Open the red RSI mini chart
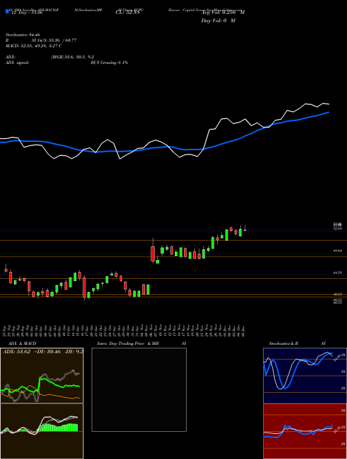 305,431
